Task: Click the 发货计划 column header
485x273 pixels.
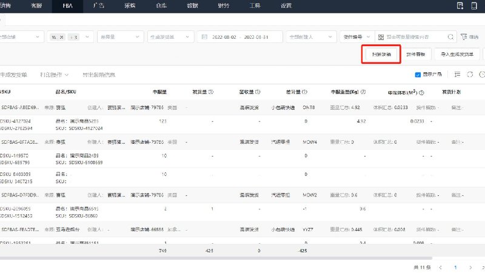Action: [451, 92]
